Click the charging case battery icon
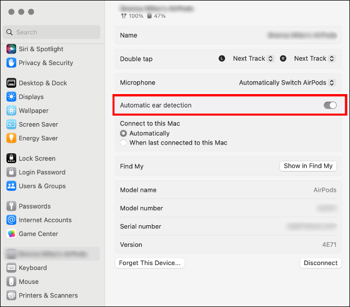The height and width of the screenshot is (307, 350). [x=149, y=16]
